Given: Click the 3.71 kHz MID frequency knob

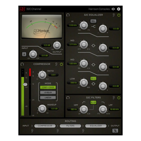Looking at the screenshot, I should point(84,45).
